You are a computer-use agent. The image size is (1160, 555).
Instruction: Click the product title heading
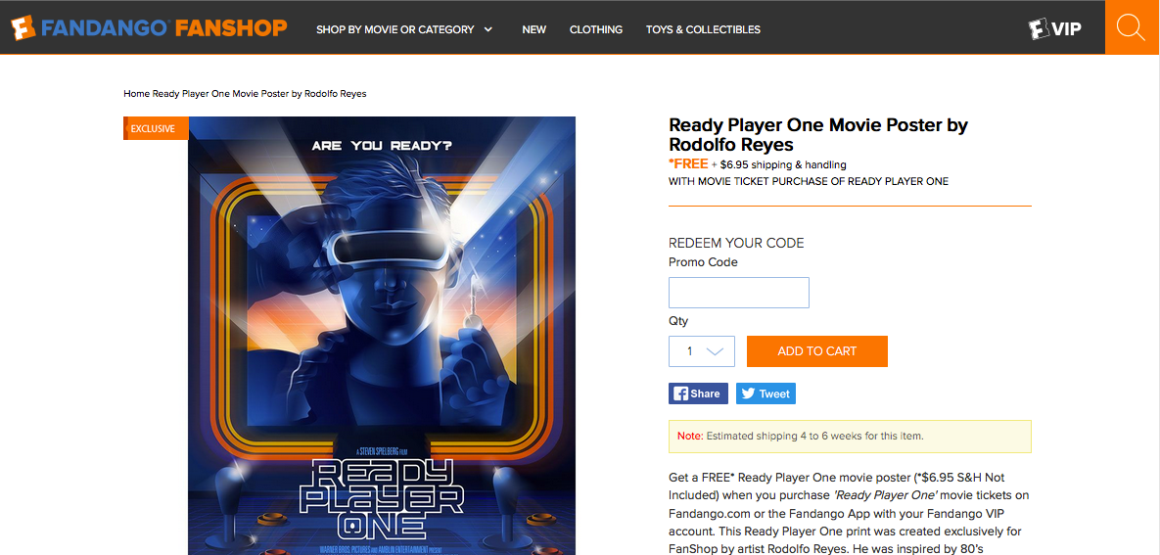[x=818, y=134]
